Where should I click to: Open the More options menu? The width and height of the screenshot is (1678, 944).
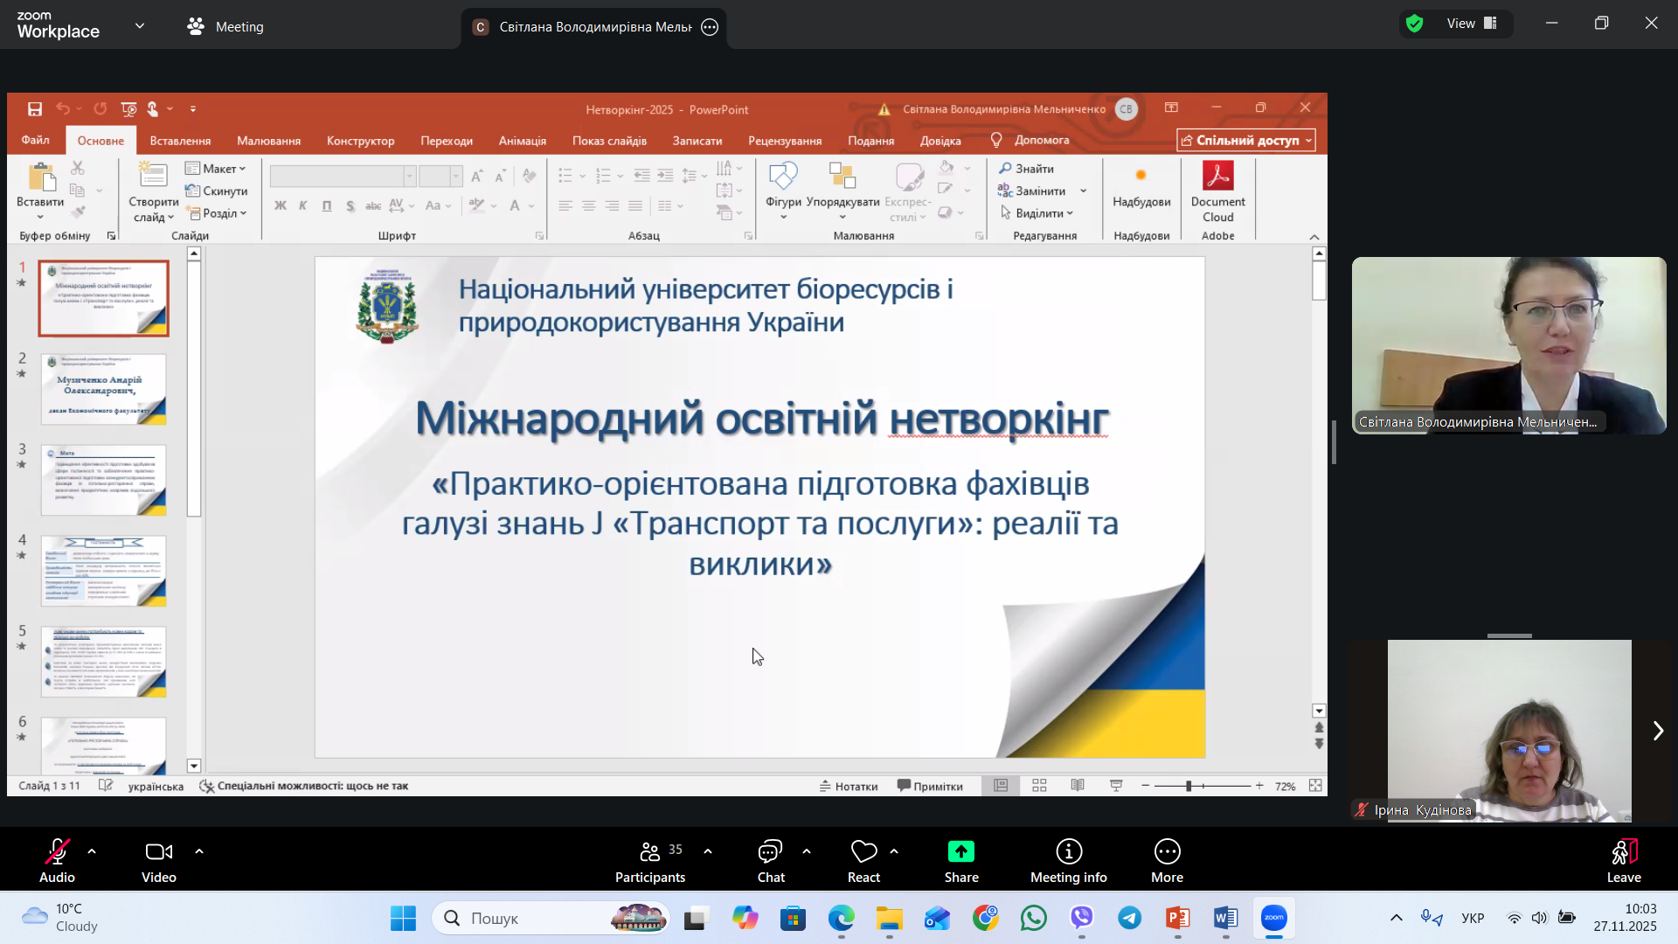click(1167, 860)
